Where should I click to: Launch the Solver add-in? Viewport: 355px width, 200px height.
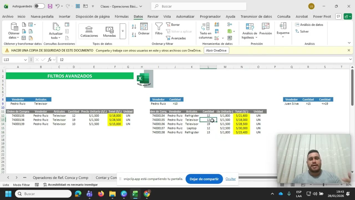click(x=302, y=31)
